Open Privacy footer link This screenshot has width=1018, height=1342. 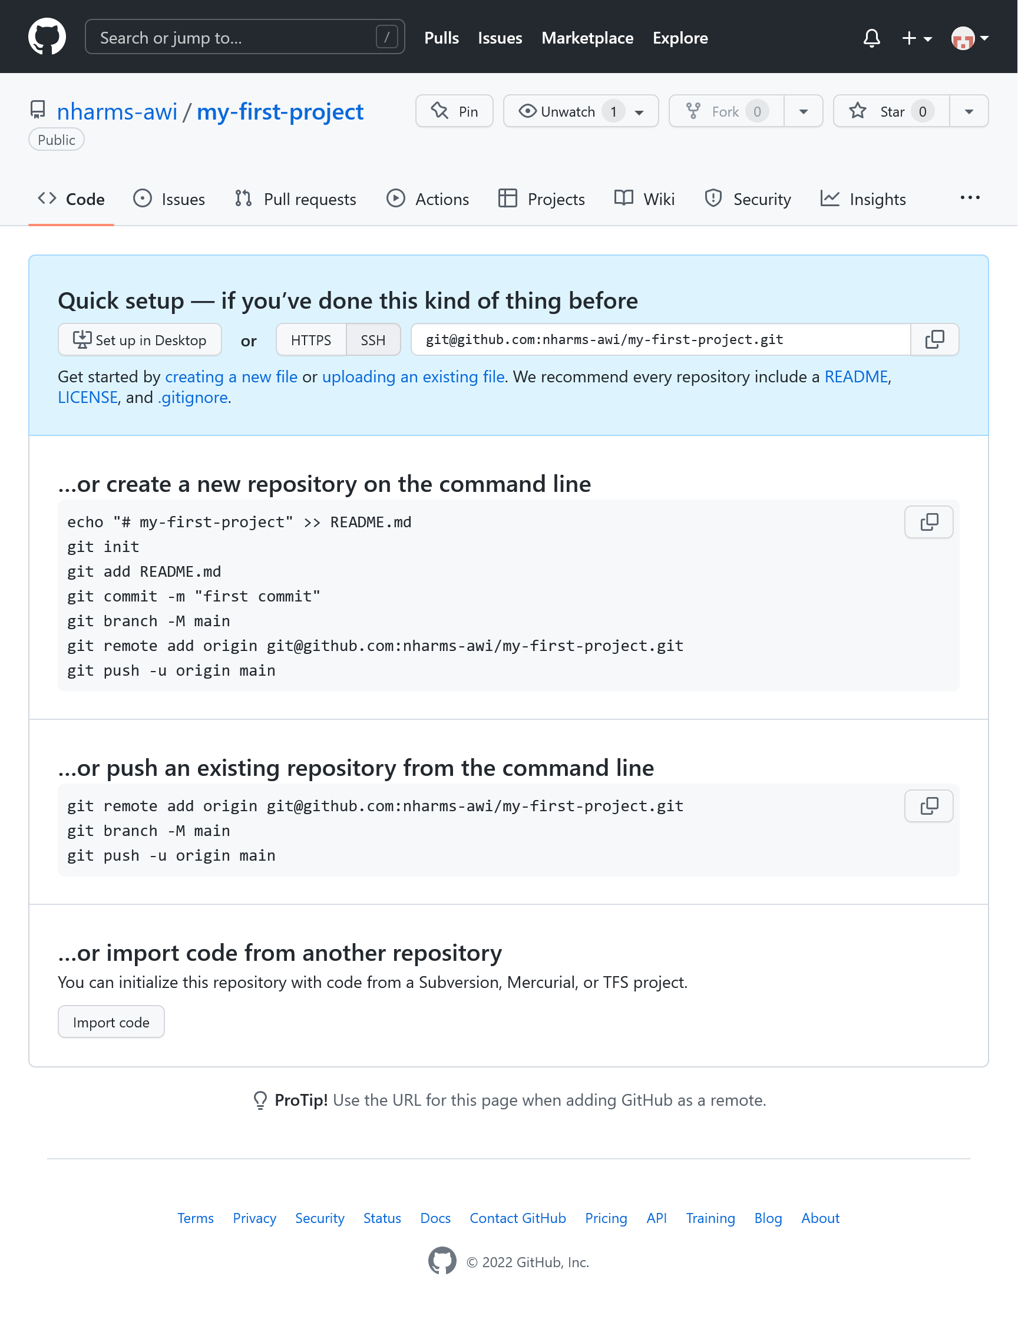tap(254, 1218)
